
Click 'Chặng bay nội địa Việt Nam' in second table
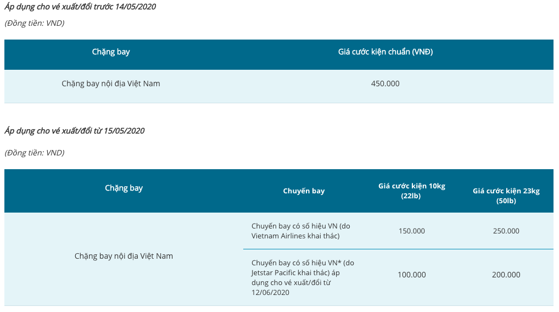124,257
